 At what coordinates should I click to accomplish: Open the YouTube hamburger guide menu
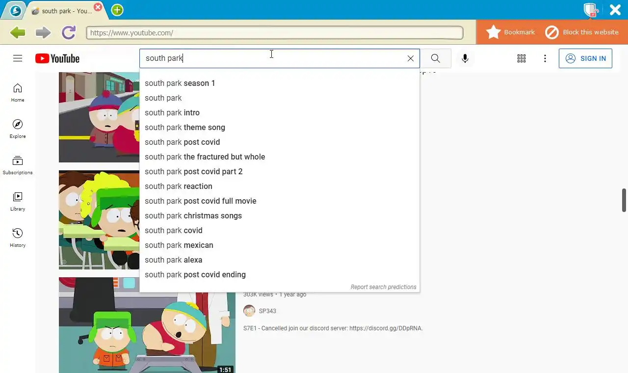click(x=18, y=58)
